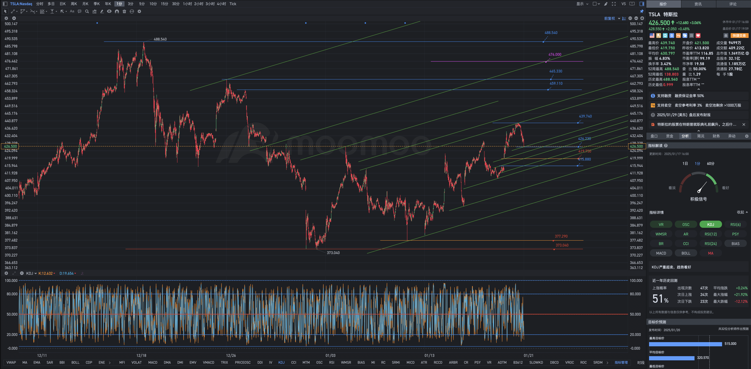Remove the KDJ indicator pane

22,273
